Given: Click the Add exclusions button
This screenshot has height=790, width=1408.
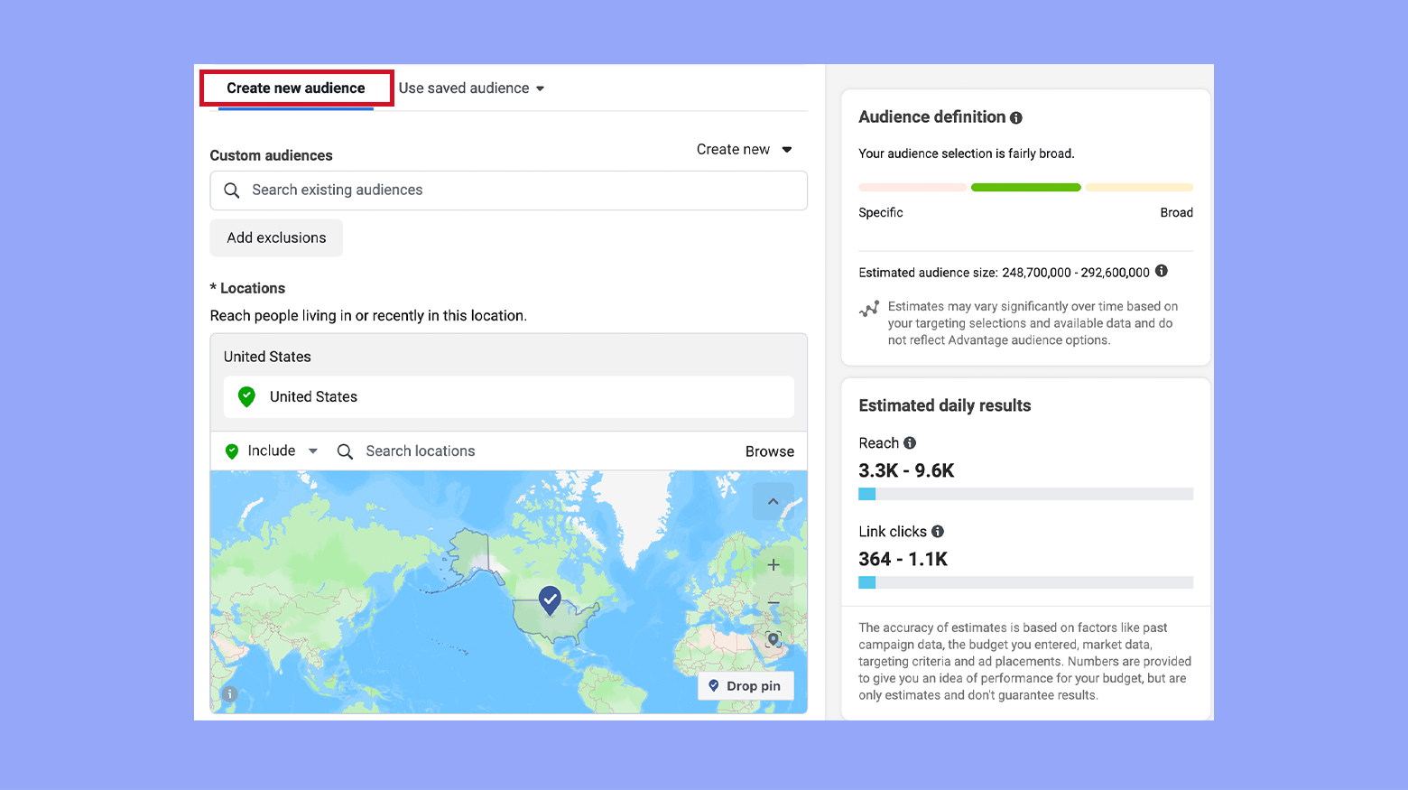Looking at the screenshot, I should 276,237.
